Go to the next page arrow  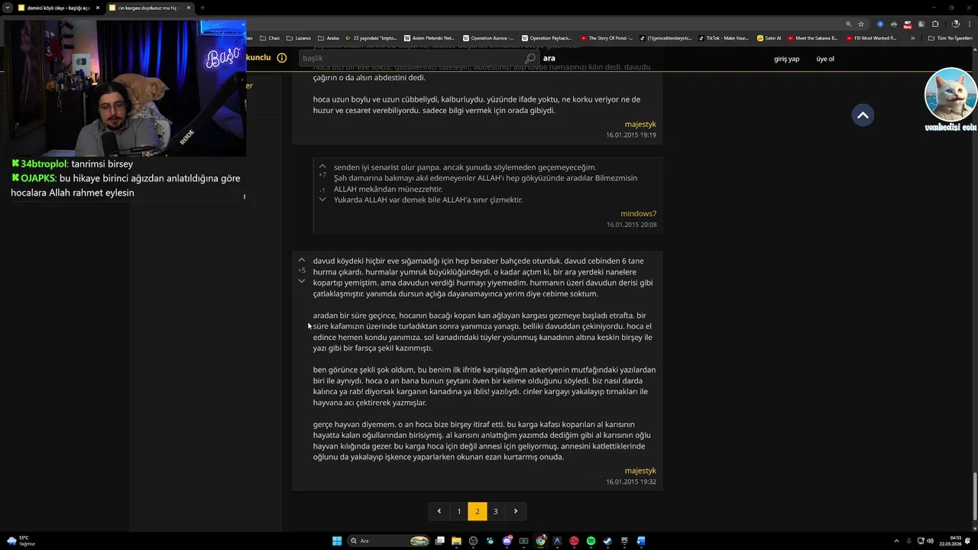tap(516, 511)
